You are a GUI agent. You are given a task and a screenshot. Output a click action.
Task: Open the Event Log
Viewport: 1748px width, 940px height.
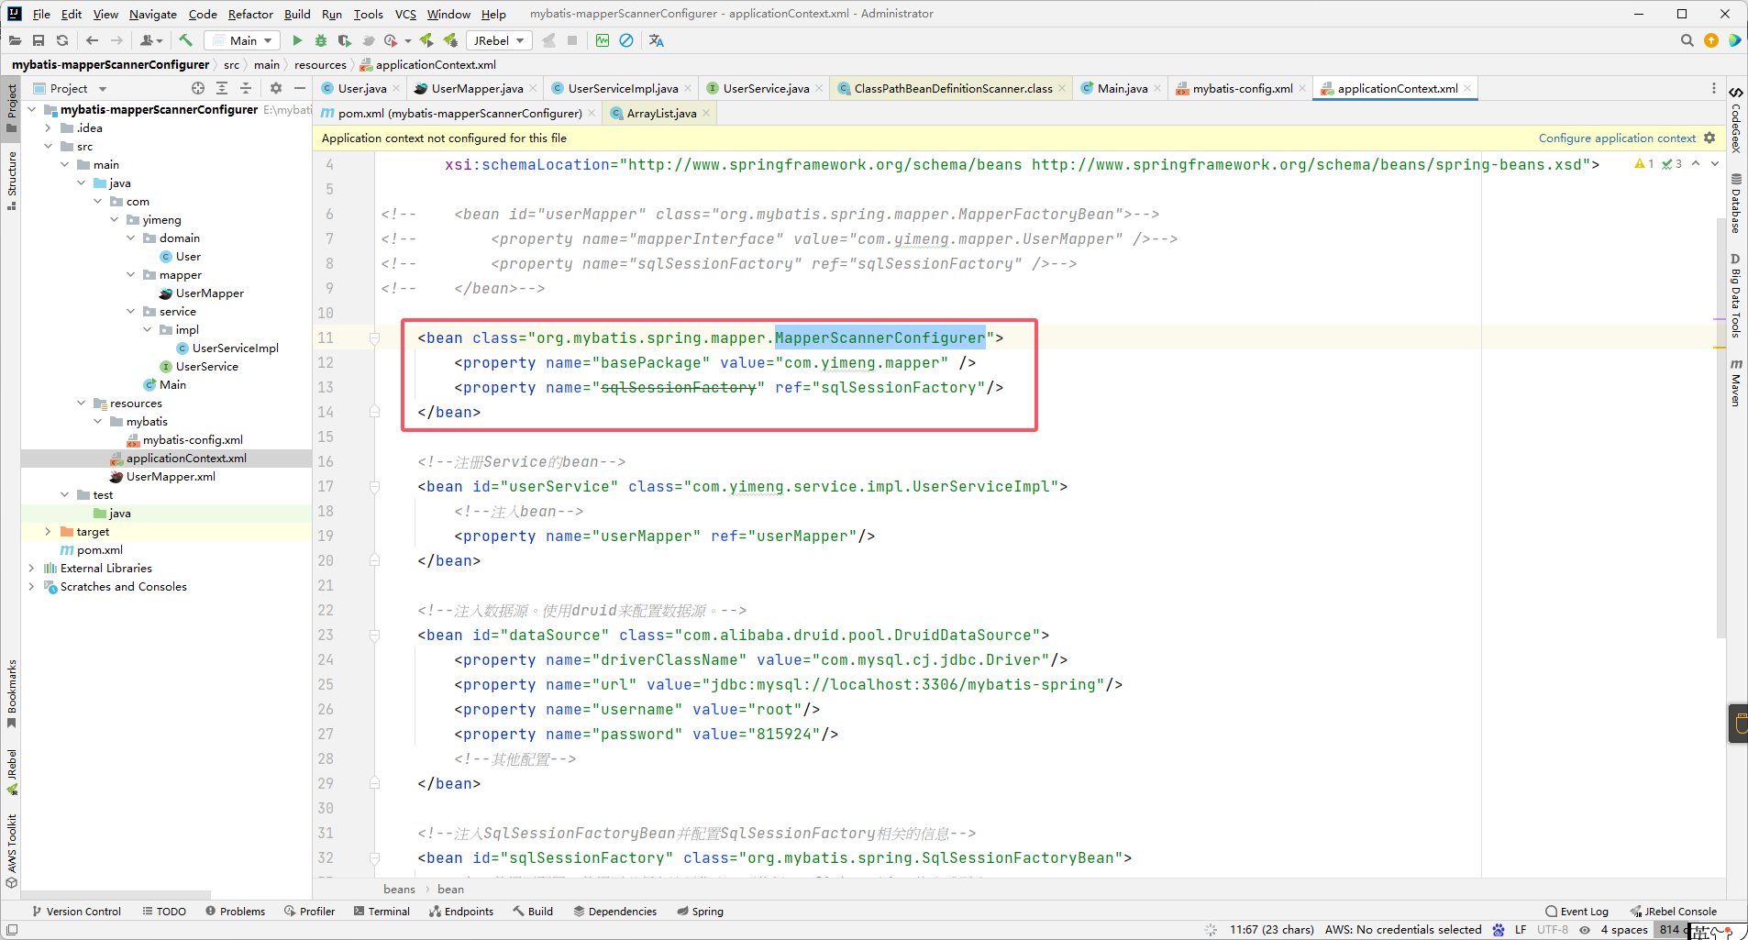(1577, 911)
